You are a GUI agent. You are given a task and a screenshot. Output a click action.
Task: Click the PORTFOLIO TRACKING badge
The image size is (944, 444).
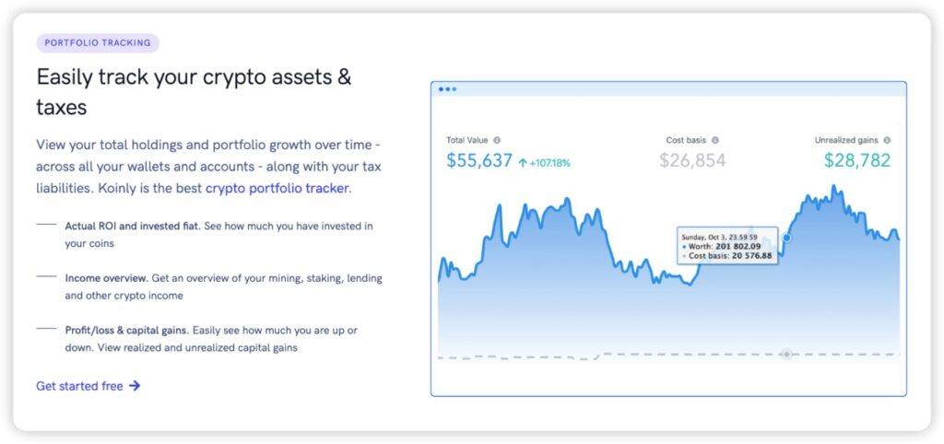pos(98,42)
